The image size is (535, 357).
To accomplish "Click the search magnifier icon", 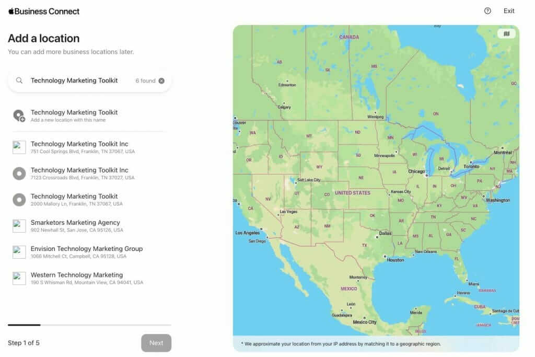I will click(x=19, y=80).
